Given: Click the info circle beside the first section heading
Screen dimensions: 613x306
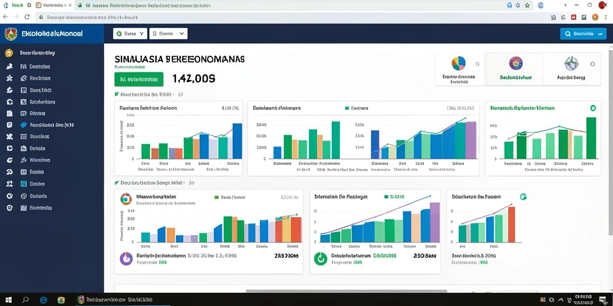Looking at the screenshot, I should click(x=181, y=94).
